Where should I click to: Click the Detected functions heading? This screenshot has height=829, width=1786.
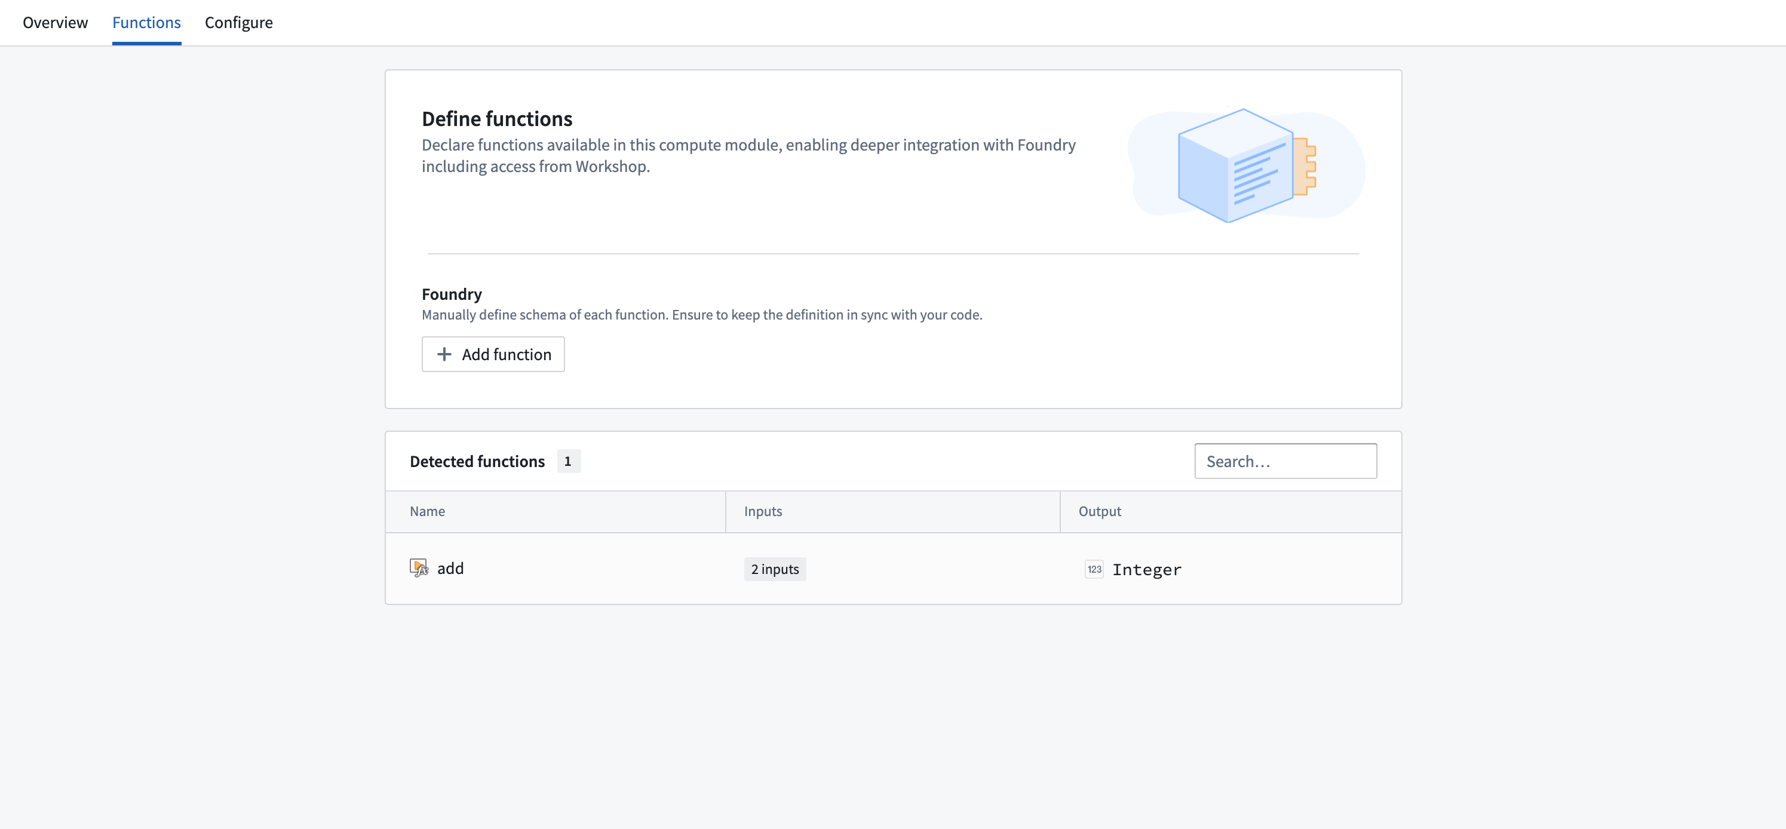click(477, 461)
